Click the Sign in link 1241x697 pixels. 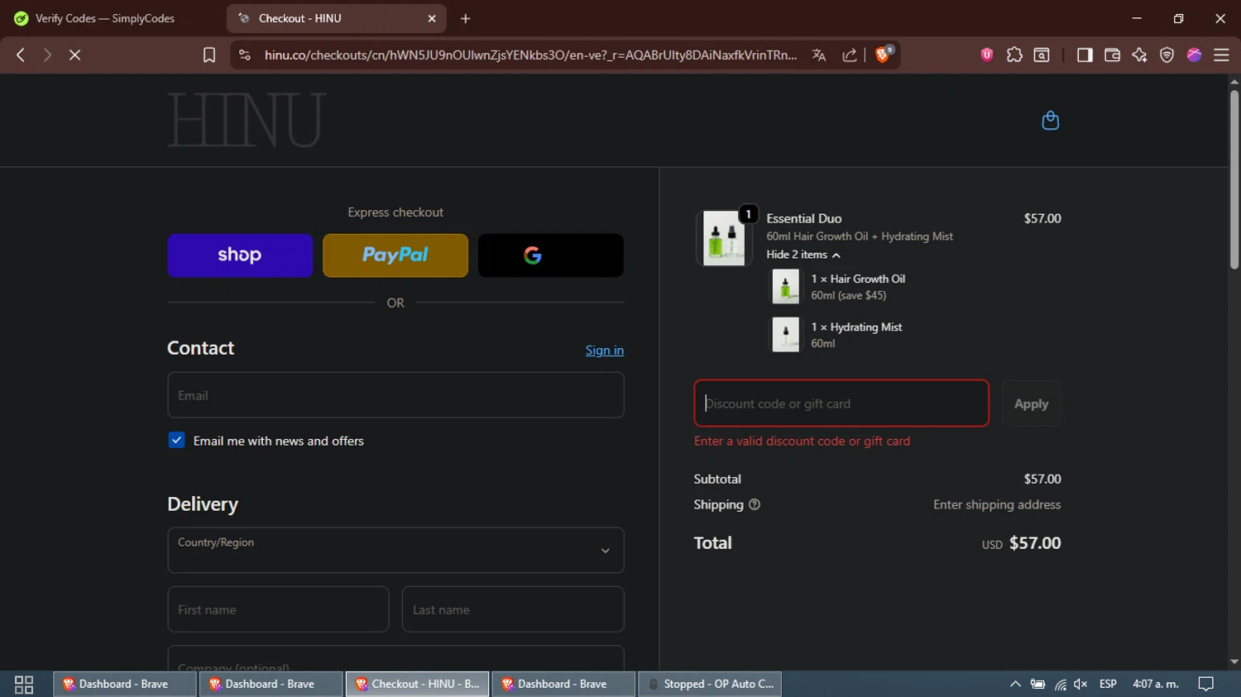605,350
